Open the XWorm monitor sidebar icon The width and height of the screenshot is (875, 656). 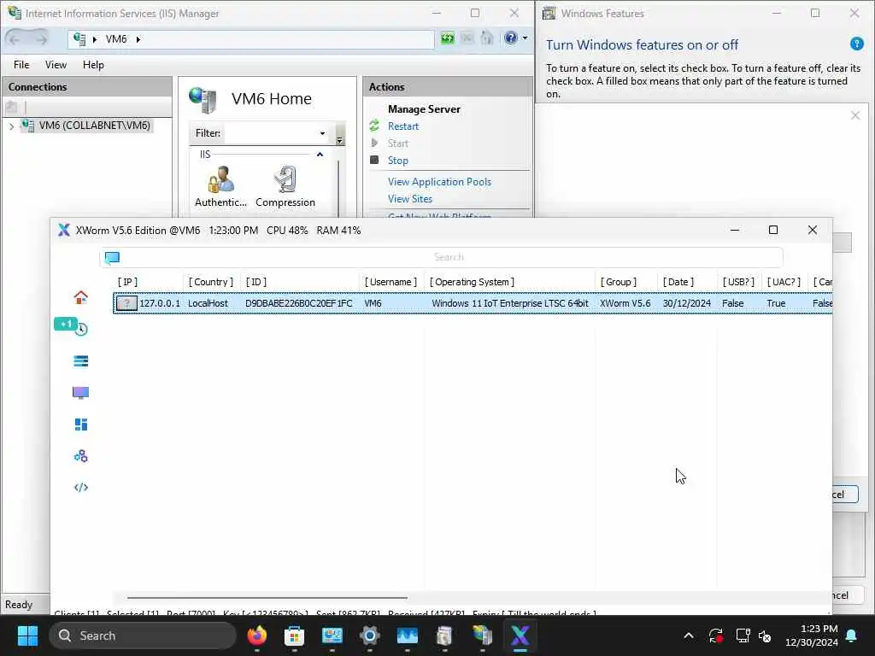(x=81, y=393)
